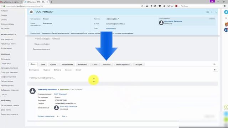The width and height of the screenshot is (228, 128).
Task: Open Товары in left sidebar
Action: click(x=4, y=15)
